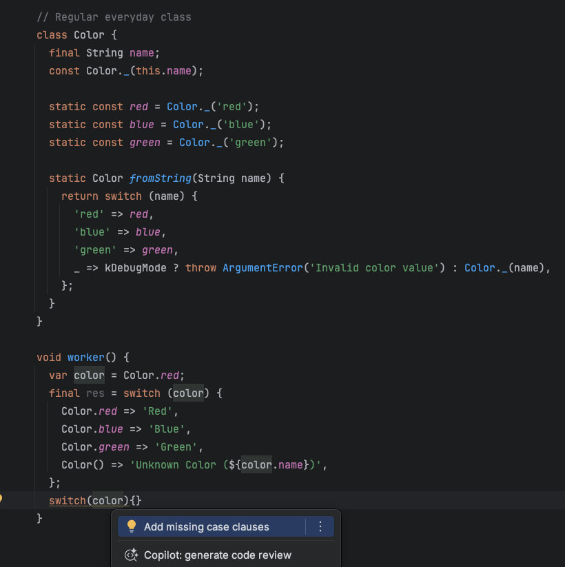This screenshot has width=565, height=567.
Task: Click the comment Regular everyday class
Action: click(x=114, y=17)
